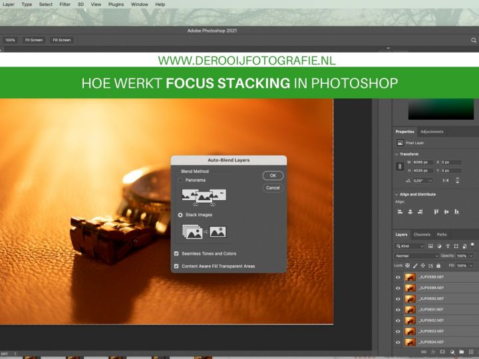Lock layer position icon

[x=423, y=265]
